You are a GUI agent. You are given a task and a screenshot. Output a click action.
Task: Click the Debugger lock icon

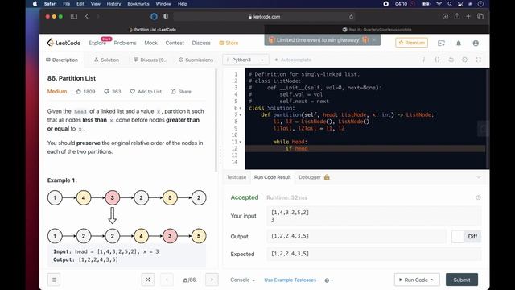327,177
